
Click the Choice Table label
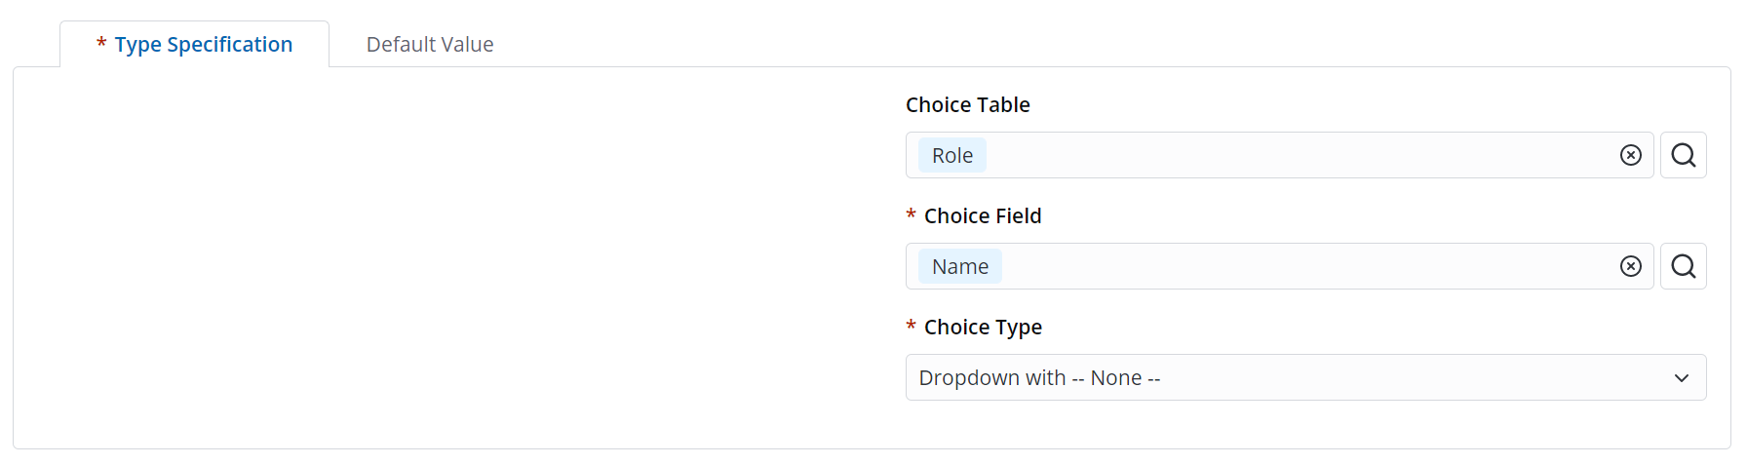pyautogui.click(x=967, y=105)
